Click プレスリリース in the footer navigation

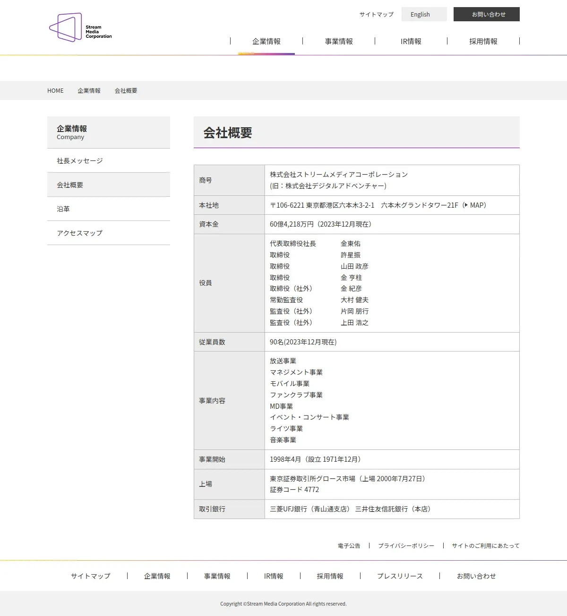[400, 576]
